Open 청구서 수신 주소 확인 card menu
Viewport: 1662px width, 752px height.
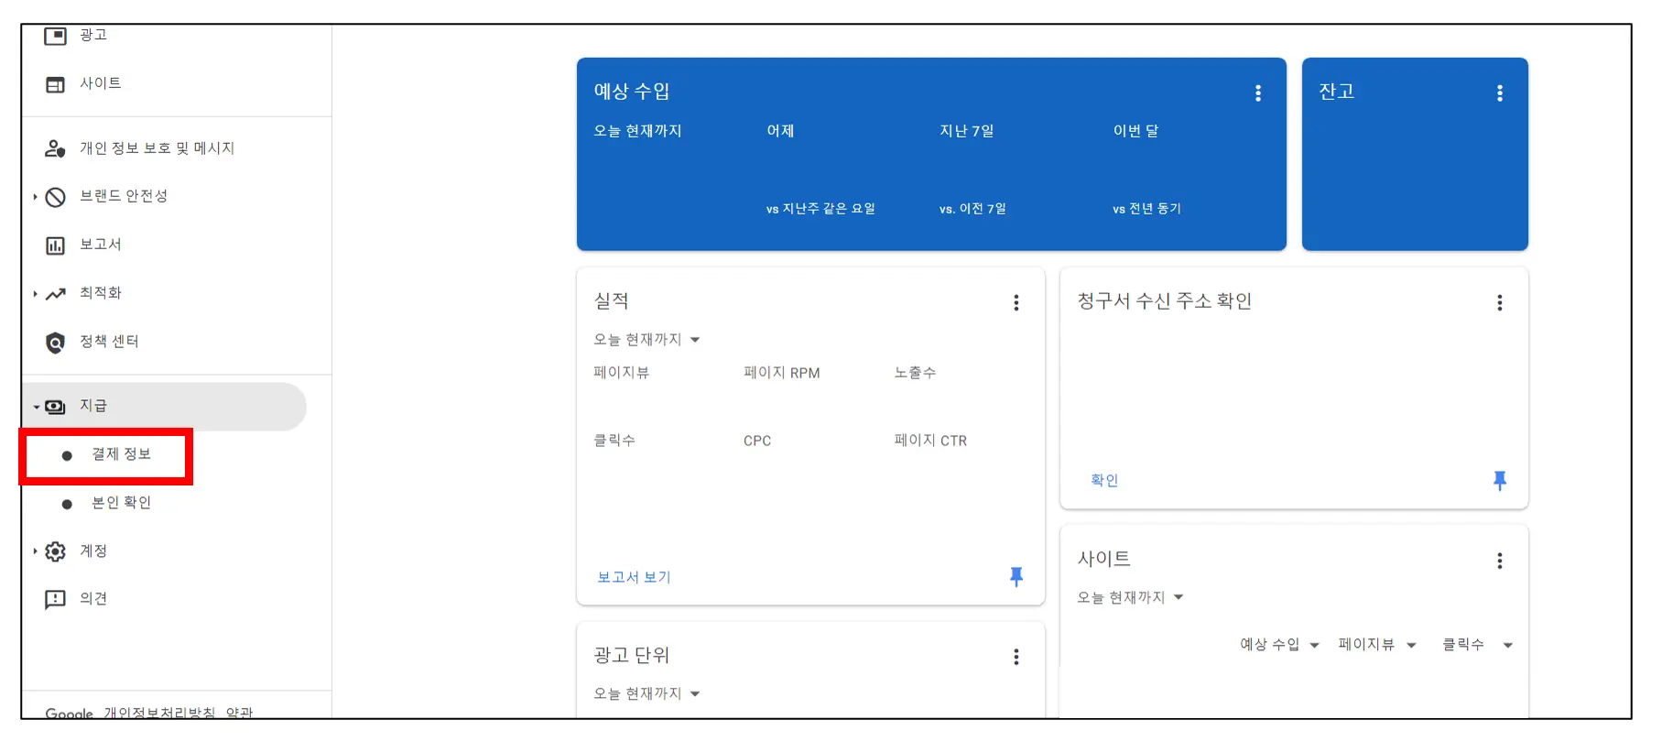point(1500,302)
